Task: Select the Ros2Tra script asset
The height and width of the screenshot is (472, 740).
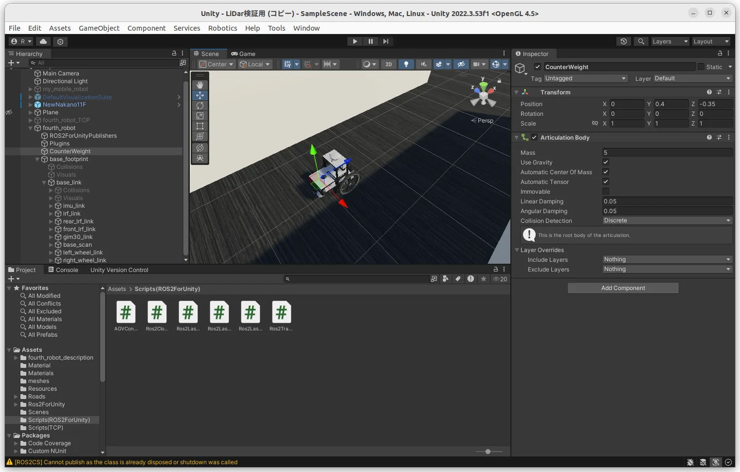Action: 281,316
